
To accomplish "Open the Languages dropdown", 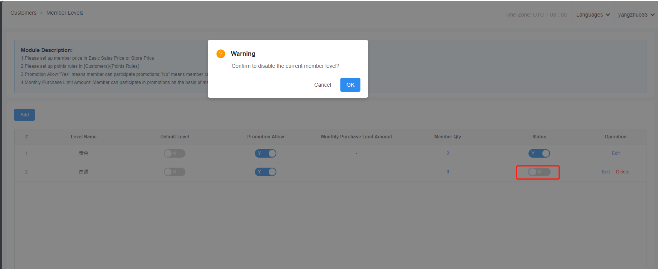I will pyautogui.click(x=593, y=15).
